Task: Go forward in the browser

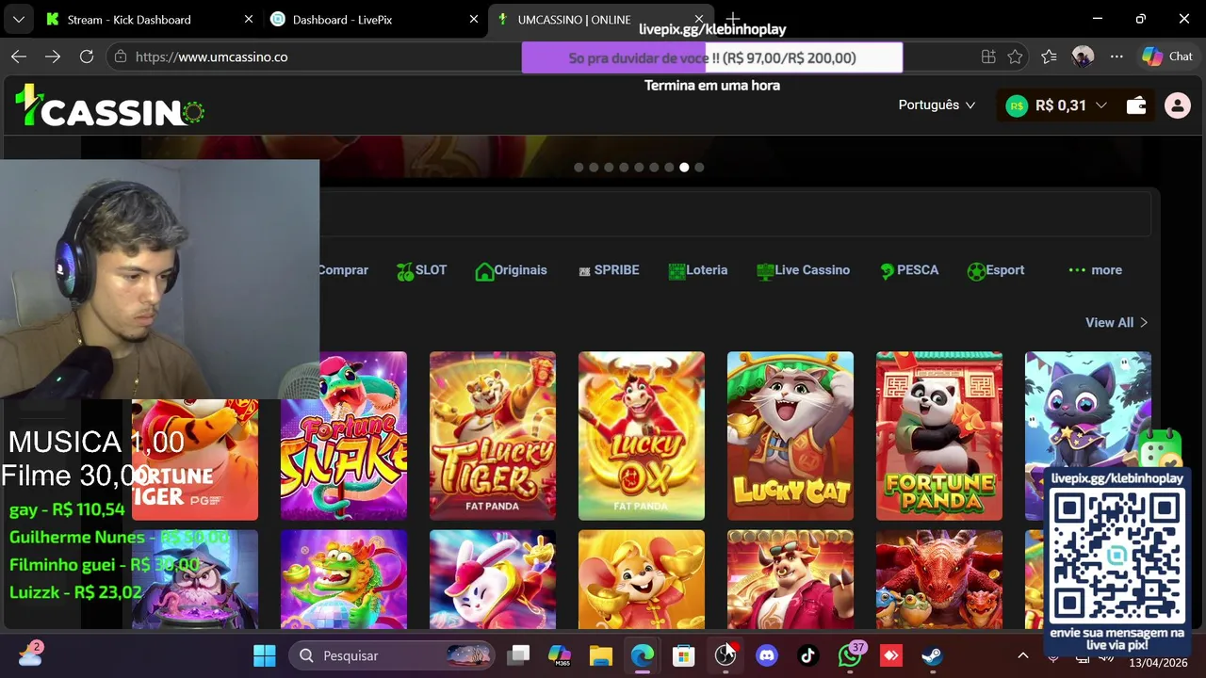Action: pyautogui.click(x=53, y=56)
